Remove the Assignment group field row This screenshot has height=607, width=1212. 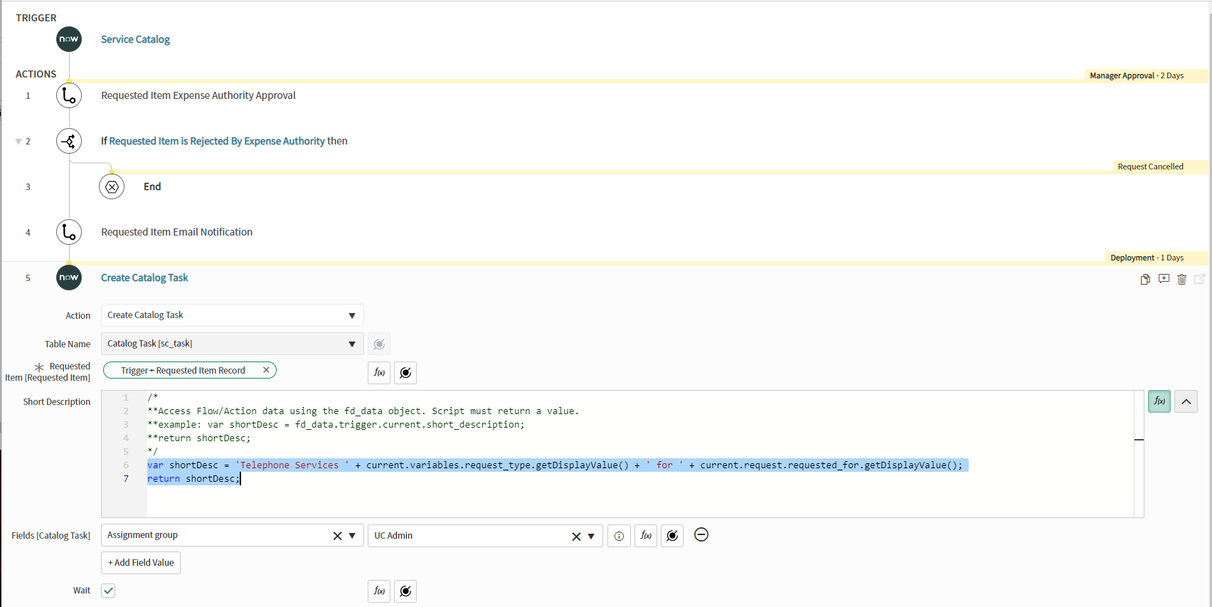pyautogui.click(x=701, y=534)
